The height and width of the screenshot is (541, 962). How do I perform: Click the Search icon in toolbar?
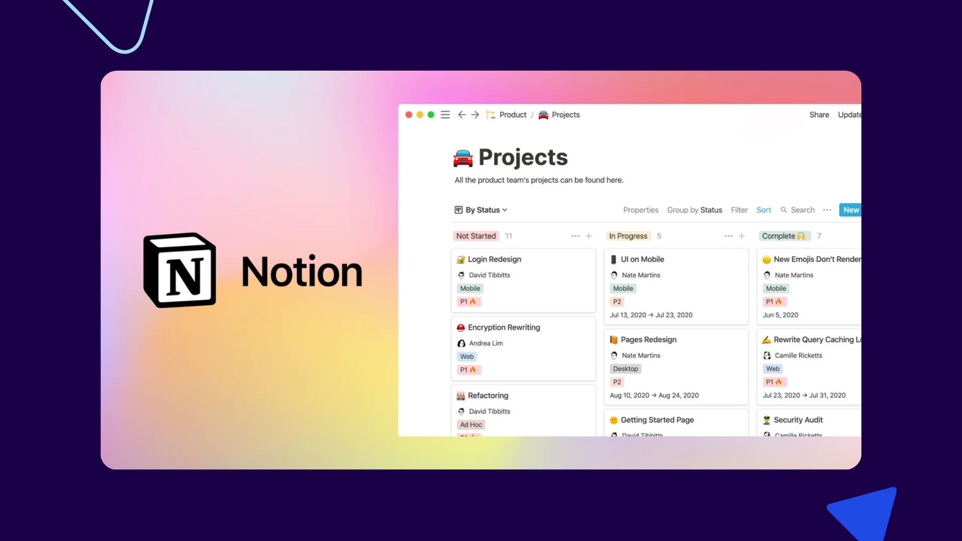783,209
